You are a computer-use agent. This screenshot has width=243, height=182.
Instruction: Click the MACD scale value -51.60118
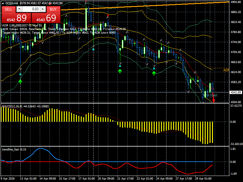click(236, 144)
